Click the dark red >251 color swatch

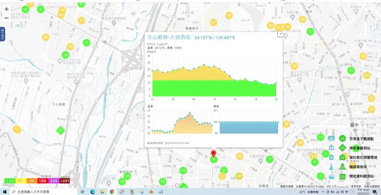click(65, 181)
